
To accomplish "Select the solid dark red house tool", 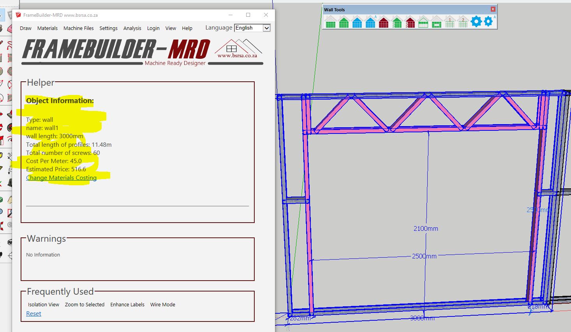I will click(x=384, y=22).
